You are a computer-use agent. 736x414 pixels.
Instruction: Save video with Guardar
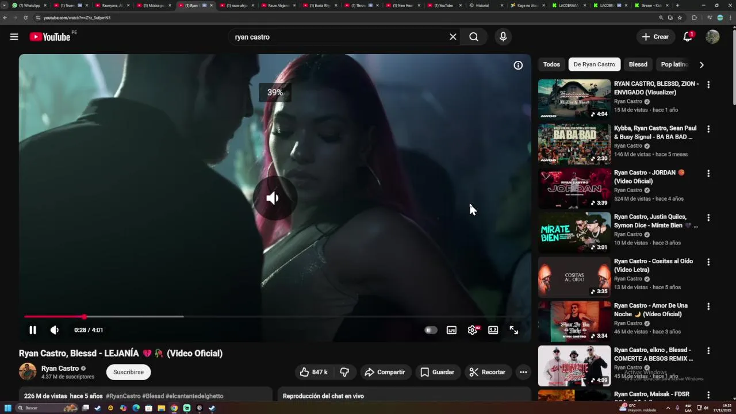(x=438, y=372)
